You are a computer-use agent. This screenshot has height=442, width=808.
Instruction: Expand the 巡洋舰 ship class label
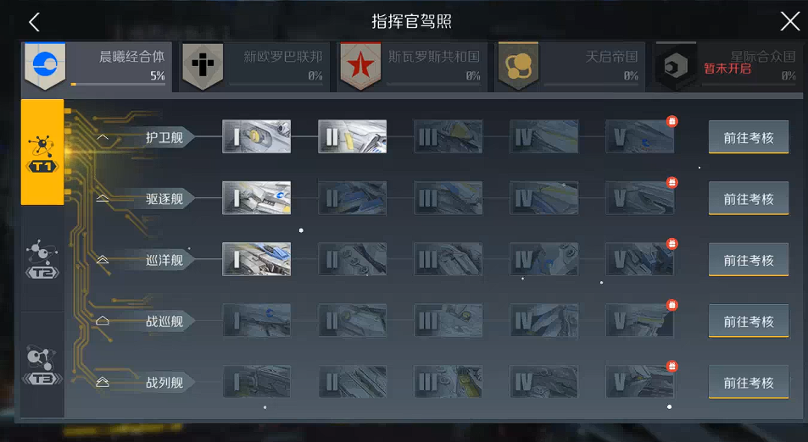[x=145, y=259]
